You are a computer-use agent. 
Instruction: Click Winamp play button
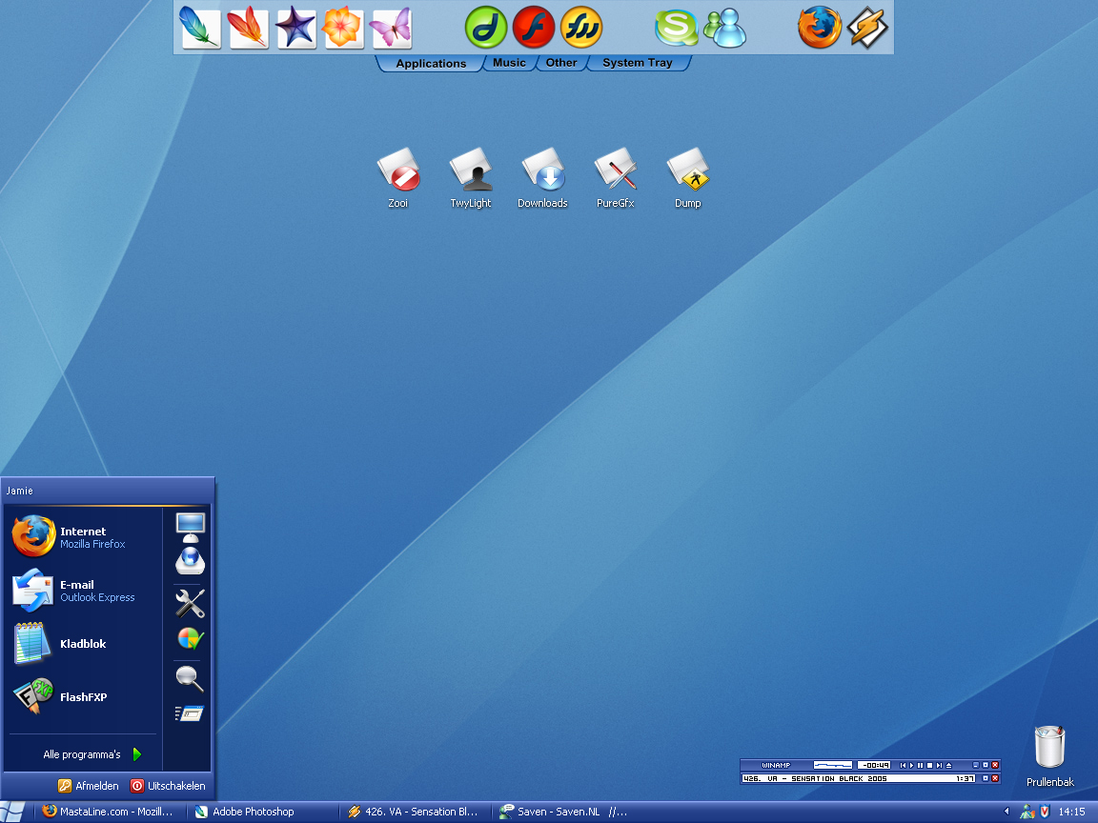click(x=912, y=766)
